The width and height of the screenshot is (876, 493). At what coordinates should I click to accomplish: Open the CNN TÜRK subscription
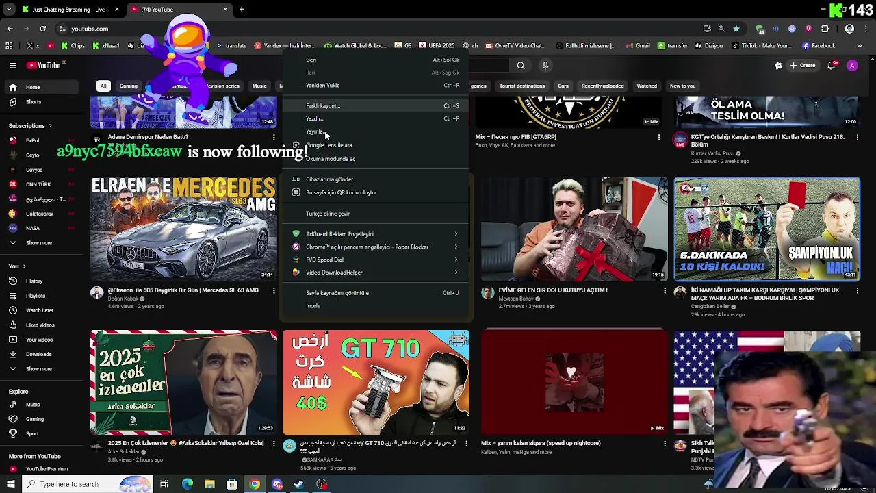point(44,184)
